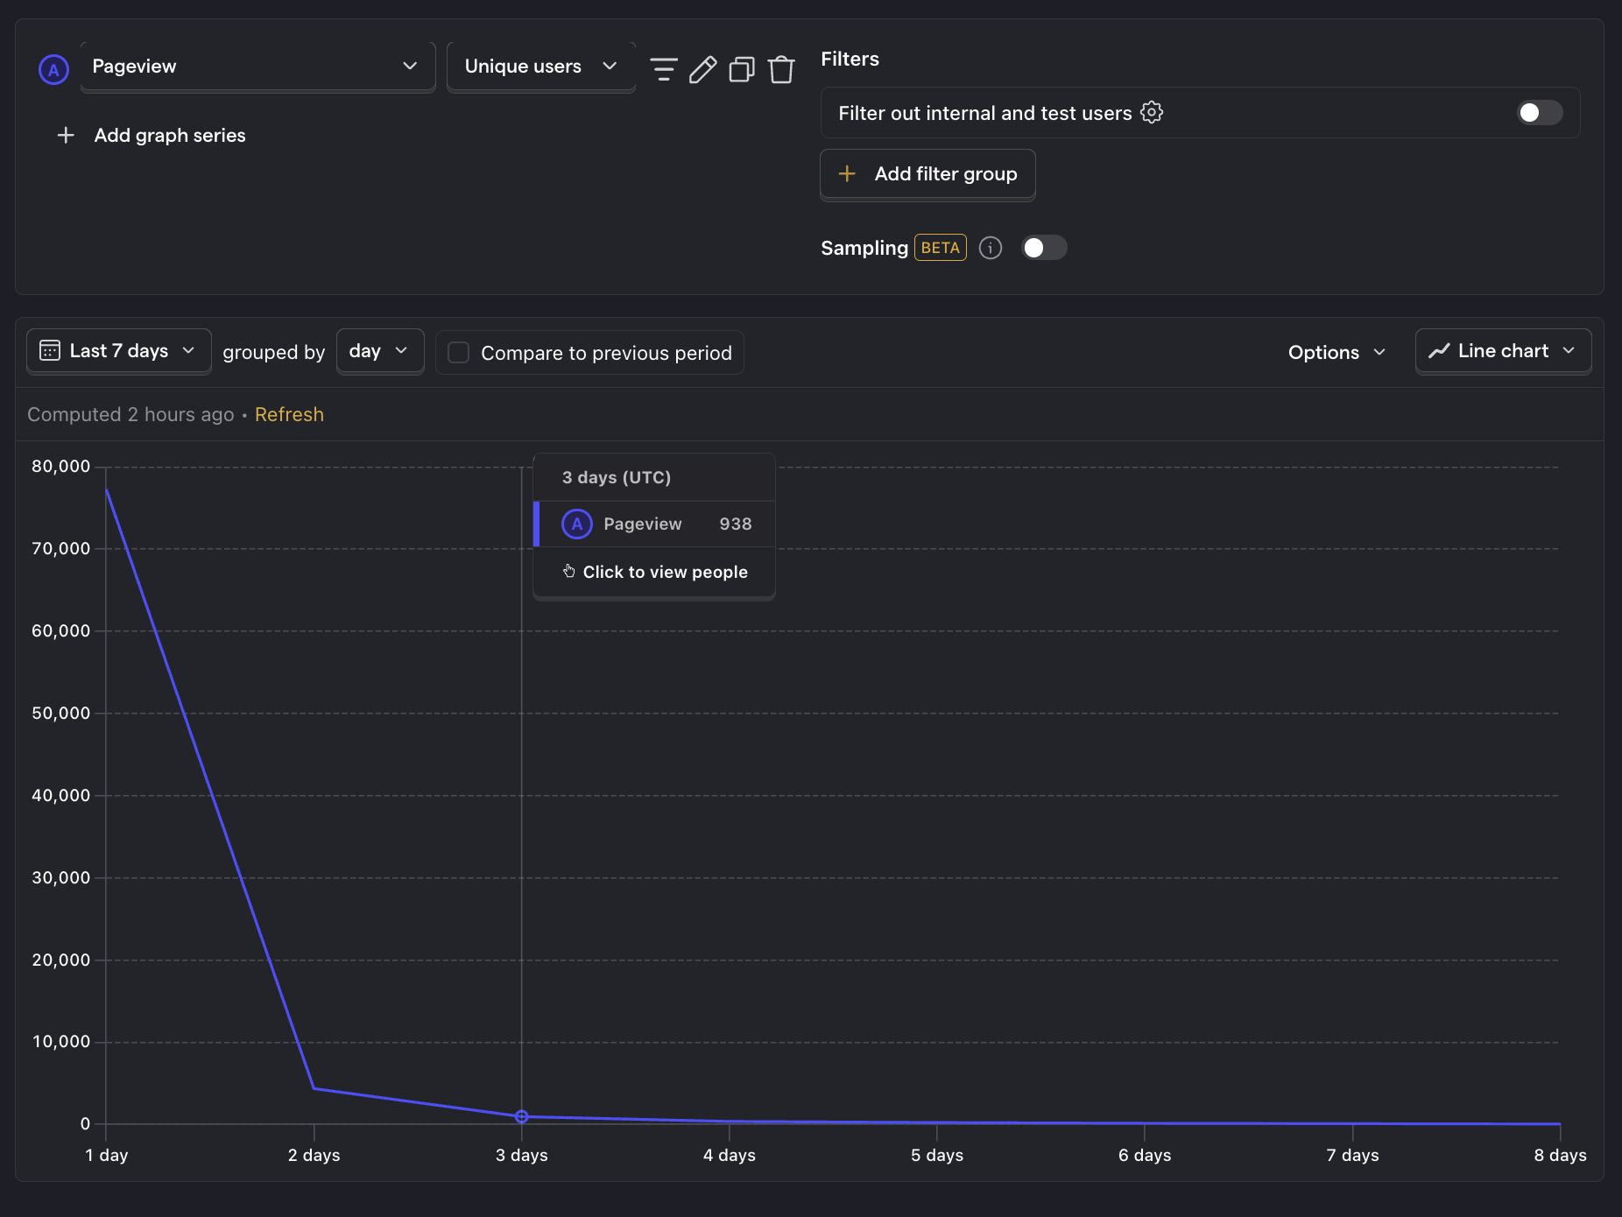Change the grouped by day interval
This screenshot has width=1622, height=1217.
[x=380, y=351]
